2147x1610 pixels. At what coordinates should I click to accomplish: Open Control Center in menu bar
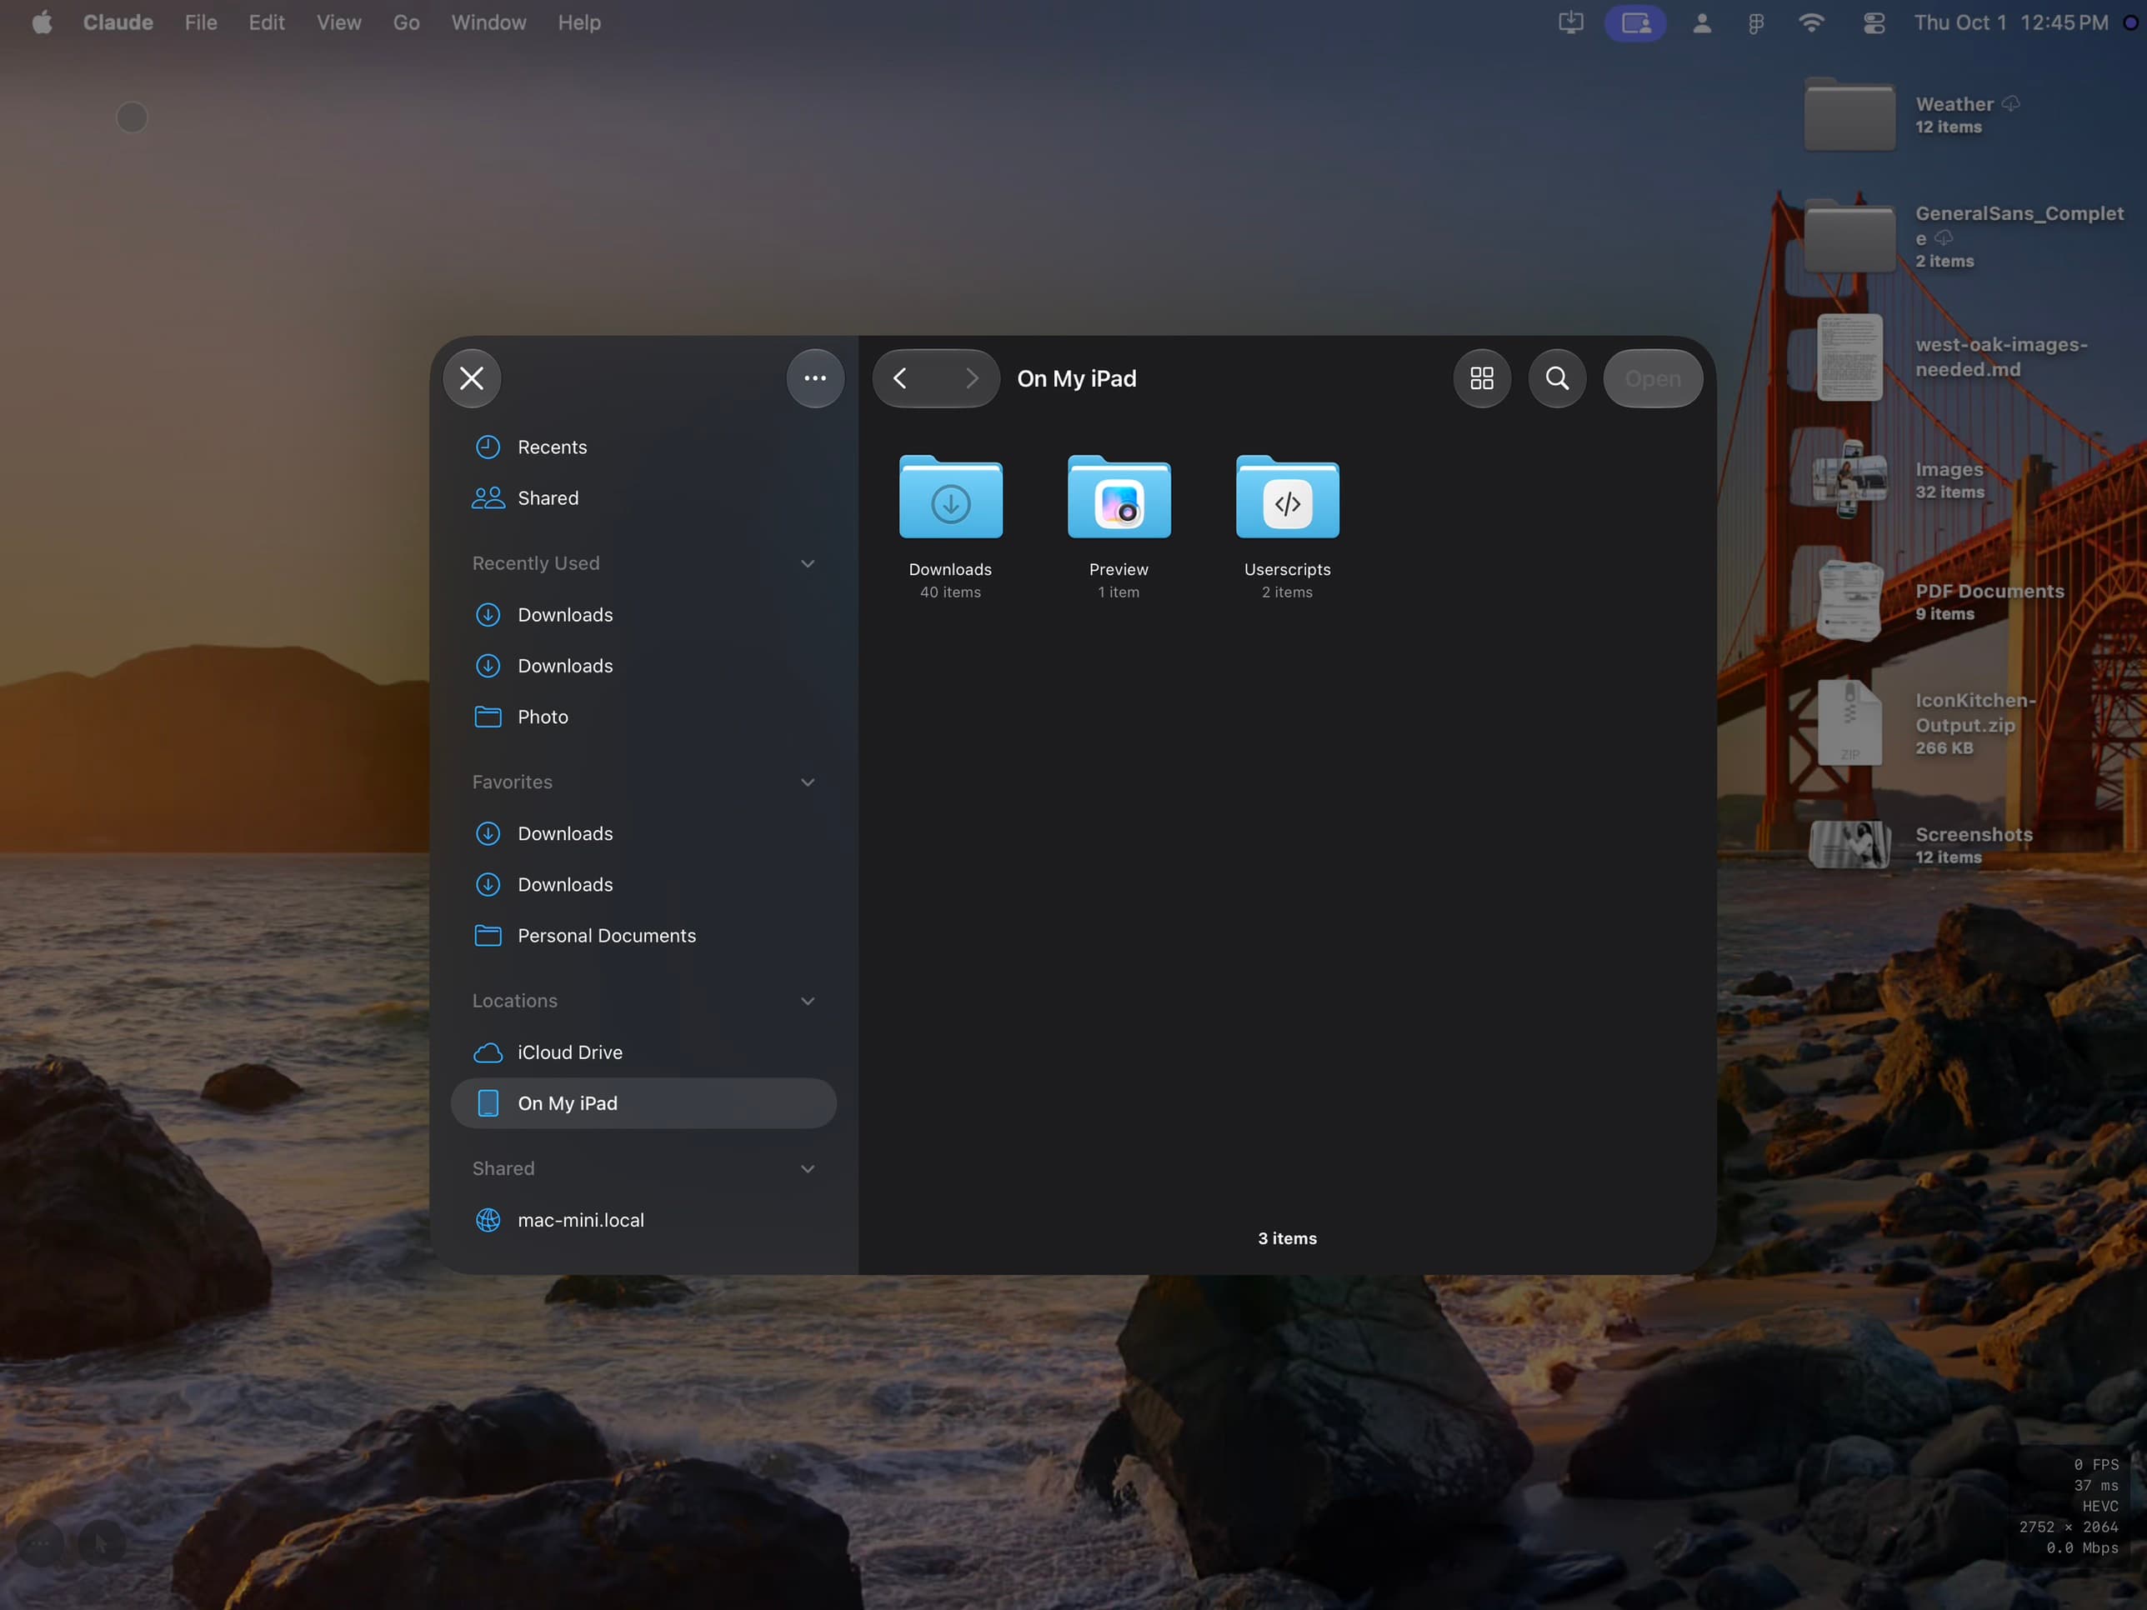(x=1874, y=22)
